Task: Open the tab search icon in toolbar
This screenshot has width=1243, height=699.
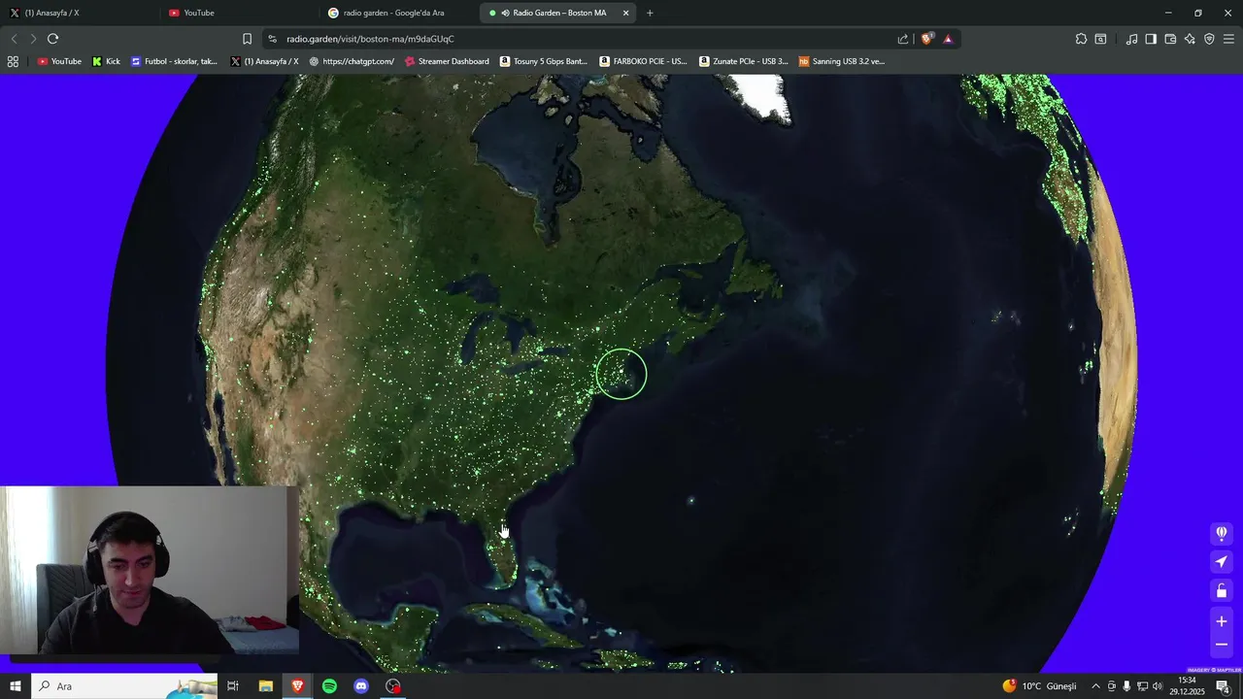Action: click(1100, 39)
